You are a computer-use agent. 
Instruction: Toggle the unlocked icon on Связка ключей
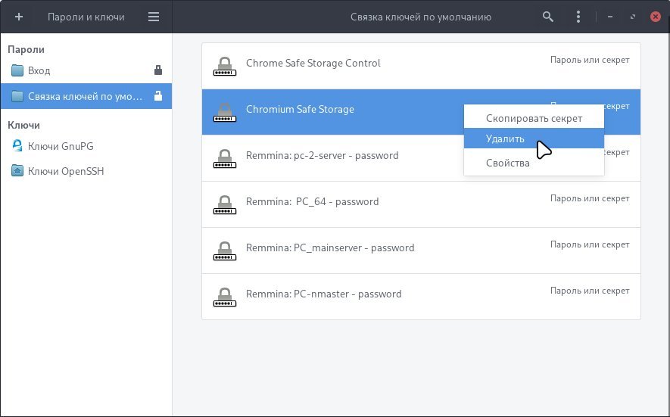tap(157, 96)
